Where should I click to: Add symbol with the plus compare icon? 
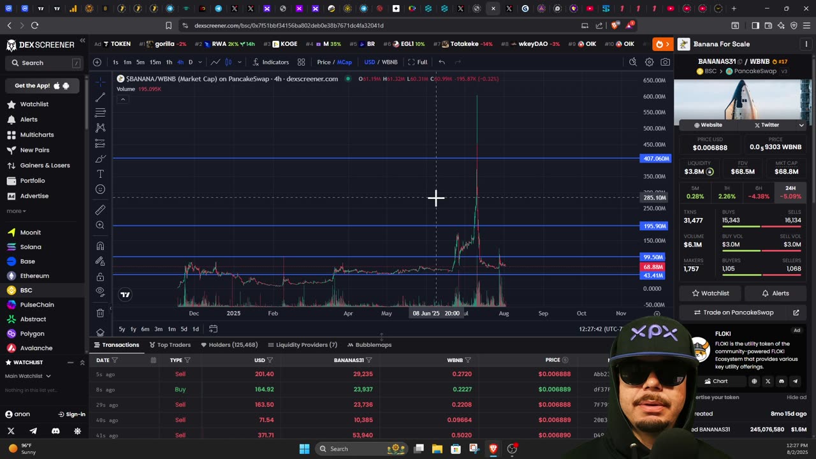[97, 62]
